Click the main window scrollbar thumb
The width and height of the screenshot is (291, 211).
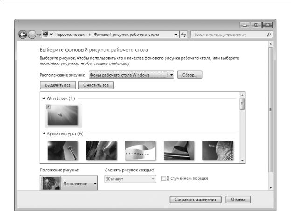(x=271, y=110)
